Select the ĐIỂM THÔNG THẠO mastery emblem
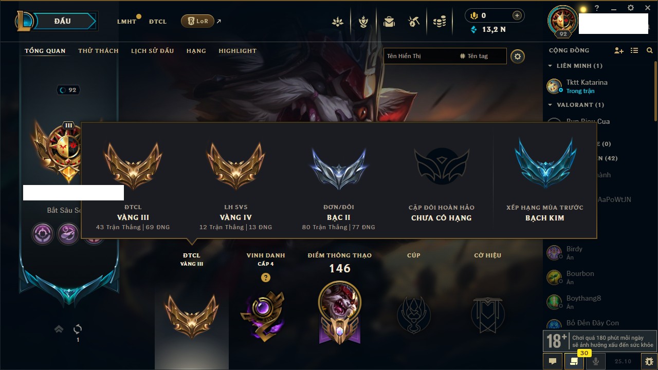This screenshot has height=370, width=658. [x=339, y=311]
